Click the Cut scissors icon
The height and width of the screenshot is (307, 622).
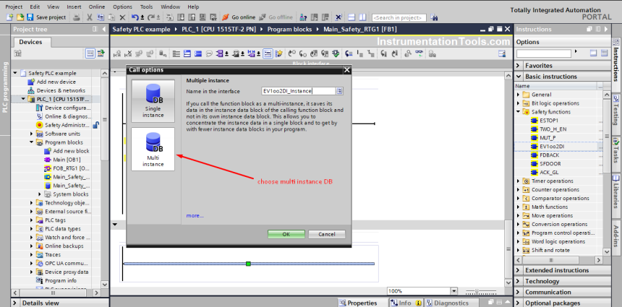(x=88, y=17)
